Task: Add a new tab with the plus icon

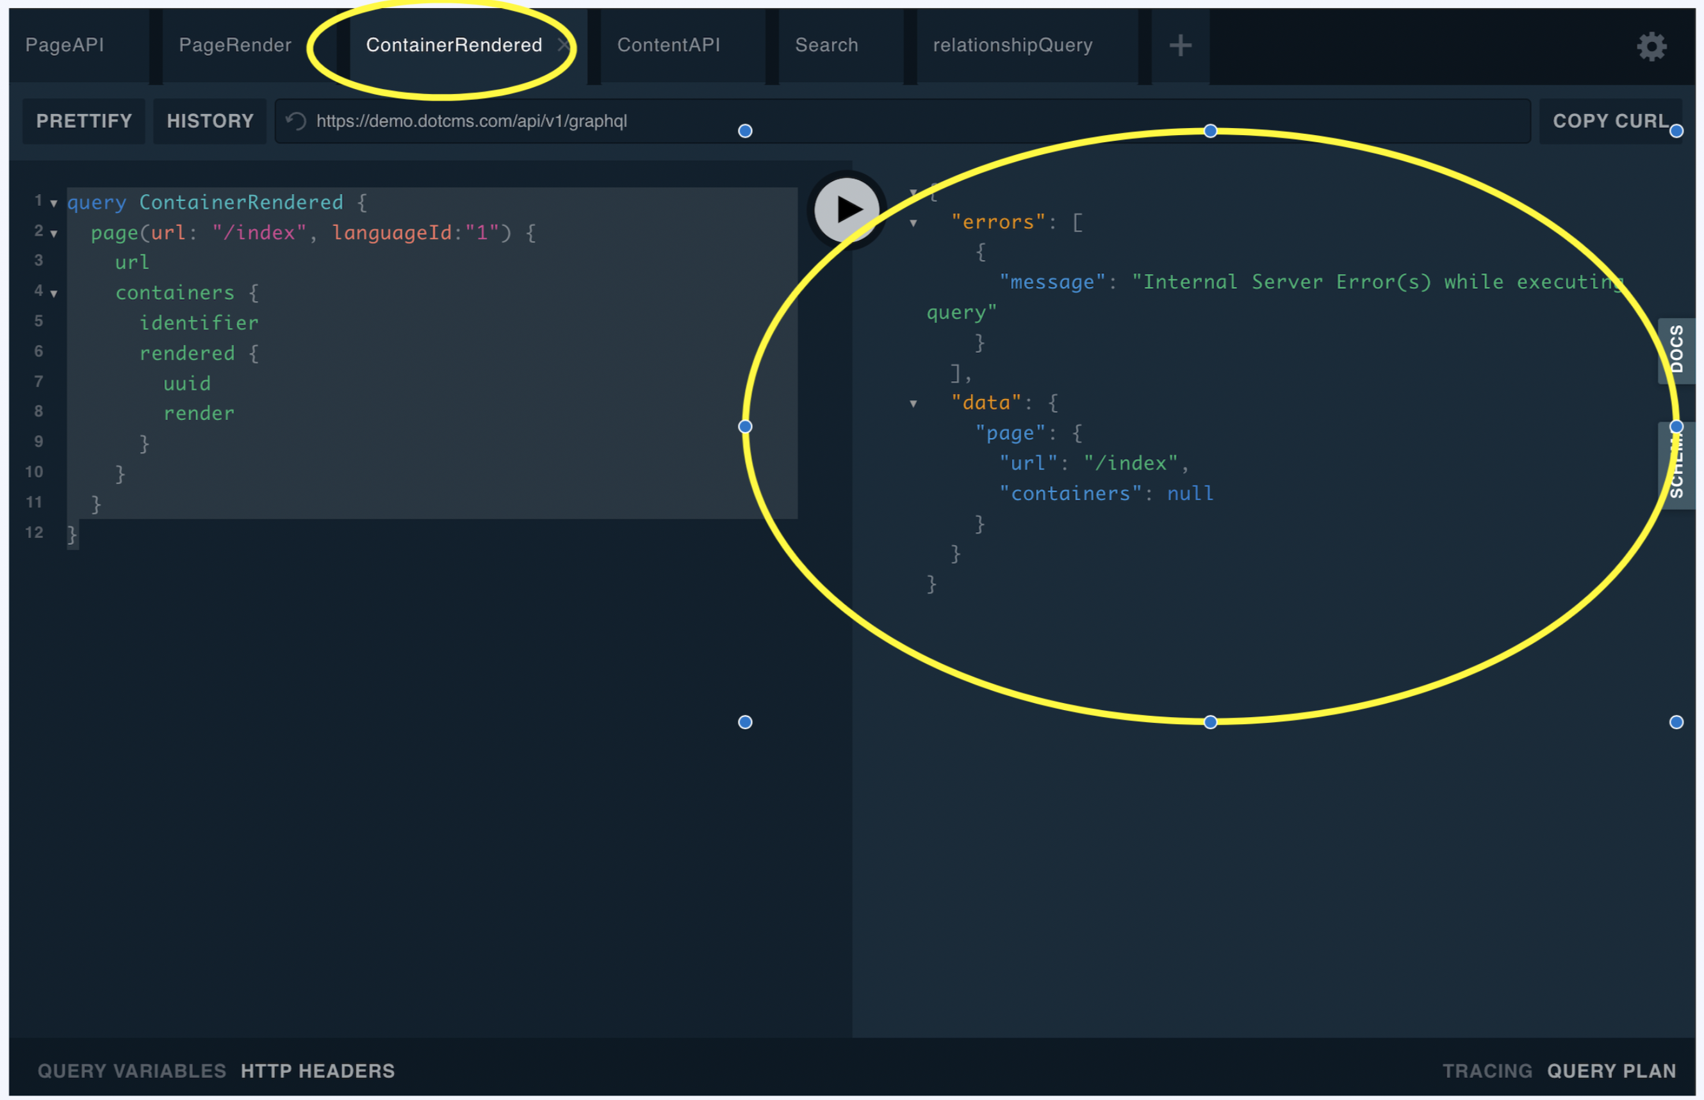Action: pos(1180,45)
